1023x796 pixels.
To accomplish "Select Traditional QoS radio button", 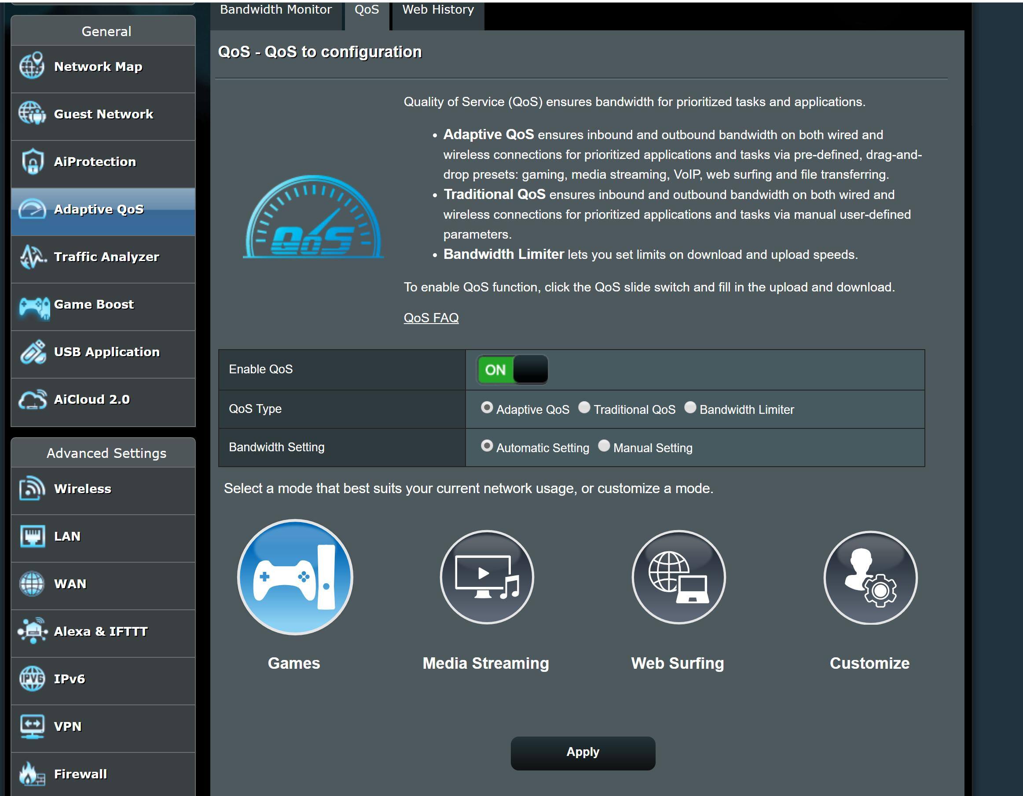I will click(584, 407).
